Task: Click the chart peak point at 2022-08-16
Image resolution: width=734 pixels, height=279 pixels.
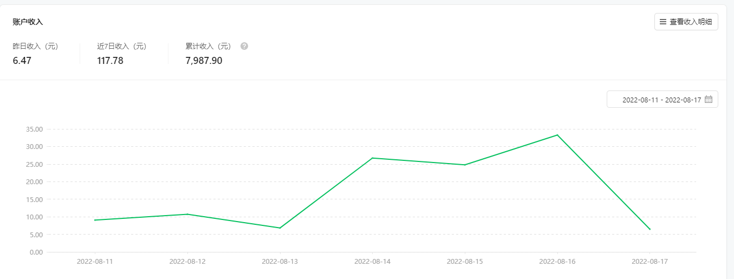Action: pyautogui.click(x=557, y=135)
